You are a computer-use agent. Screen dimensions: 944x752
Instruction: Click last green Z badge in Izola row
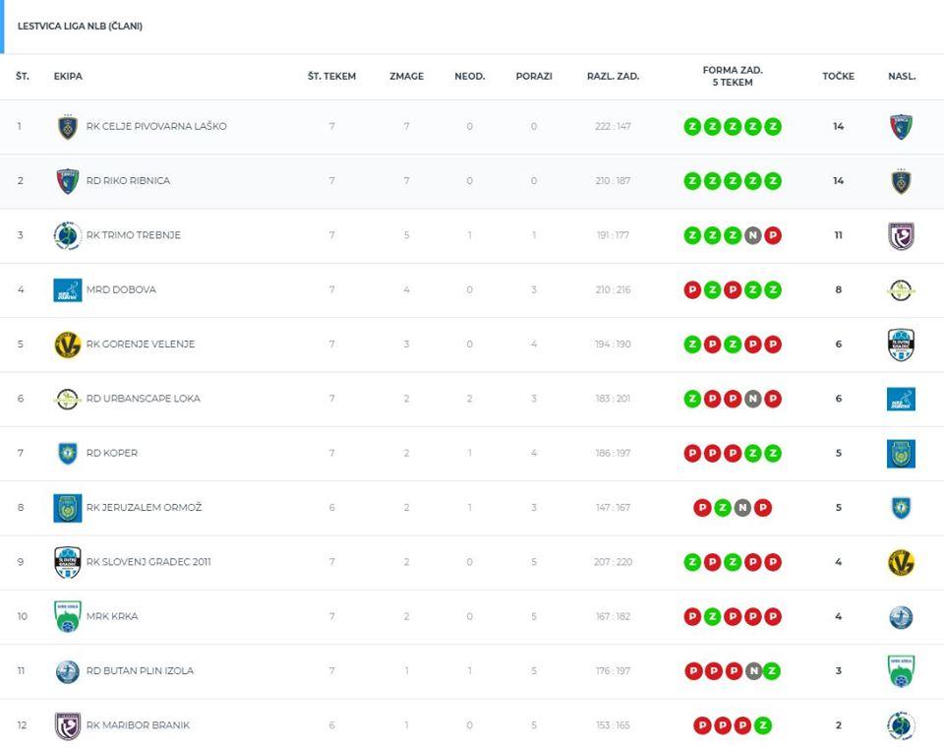coord(773,671)
